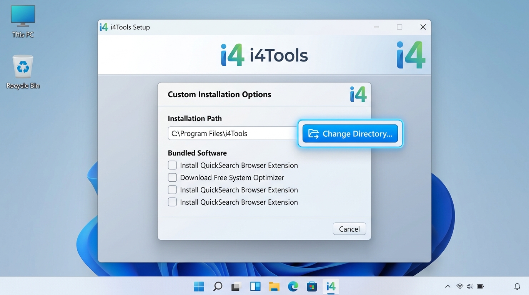The width and height of the screenshot is (529, 295).
Task: Open notifications via the bell icon
Action: [517, 287]
